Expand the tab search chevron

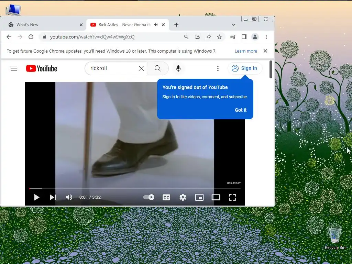point(234,25)
